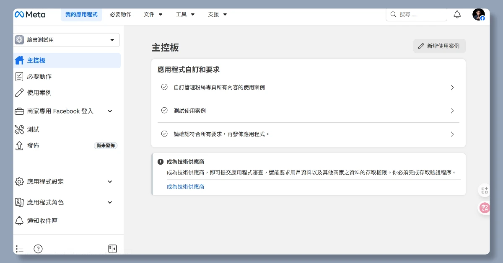Click the 新增使用案例 button
Viewport: 503px width, 263px height.
439,46
